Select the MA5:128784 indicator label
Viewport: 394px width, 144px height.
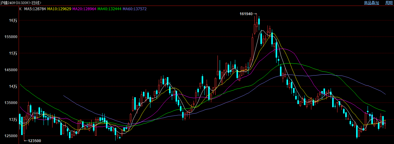(x=35, y=9)
